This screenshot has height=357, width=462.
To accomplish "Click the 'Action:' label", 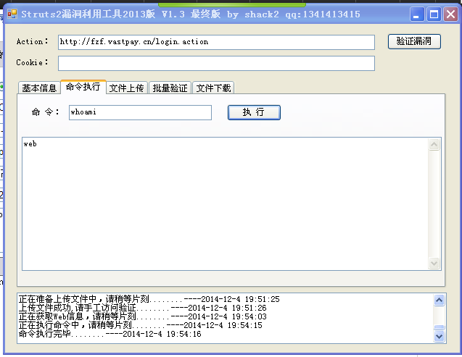I will pyautogui.click(x=32, y=41).
